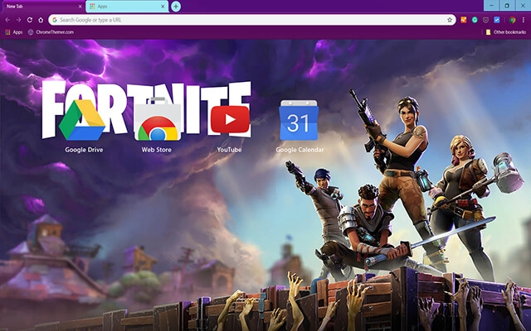
Task: Focus the Search Google or type a URL box
Action: click(251, 20)
